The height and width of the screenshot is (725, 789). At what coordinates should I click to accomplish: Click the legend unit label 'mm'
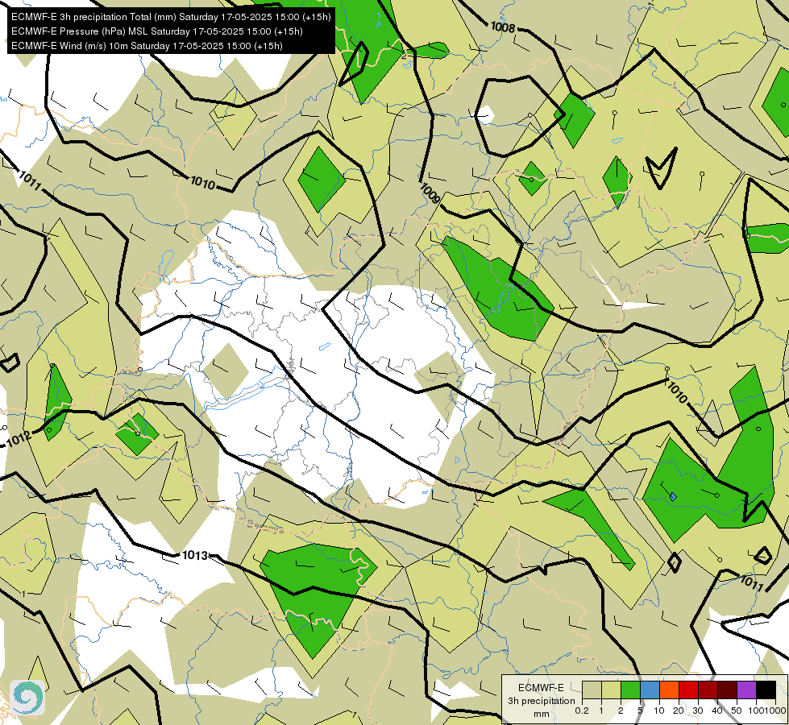pos(542,714)
